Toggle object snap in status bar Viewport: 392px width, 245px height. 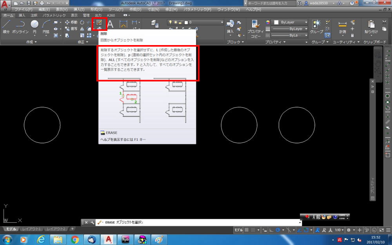coord(306,230)
